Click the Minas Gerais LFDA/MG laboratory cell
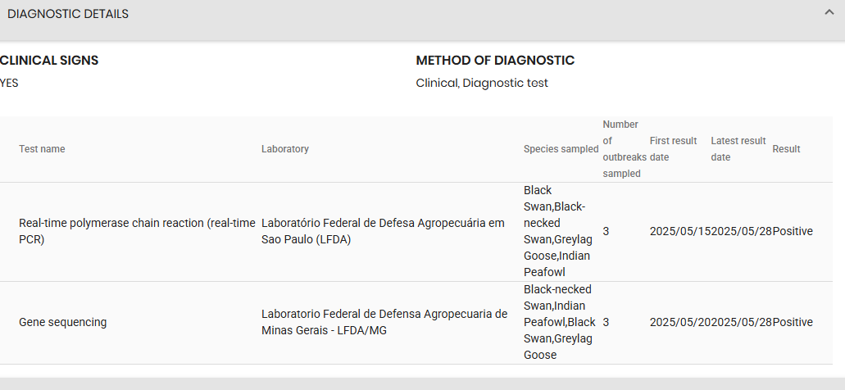Viewport: 845px width, 390px height. 384,323
